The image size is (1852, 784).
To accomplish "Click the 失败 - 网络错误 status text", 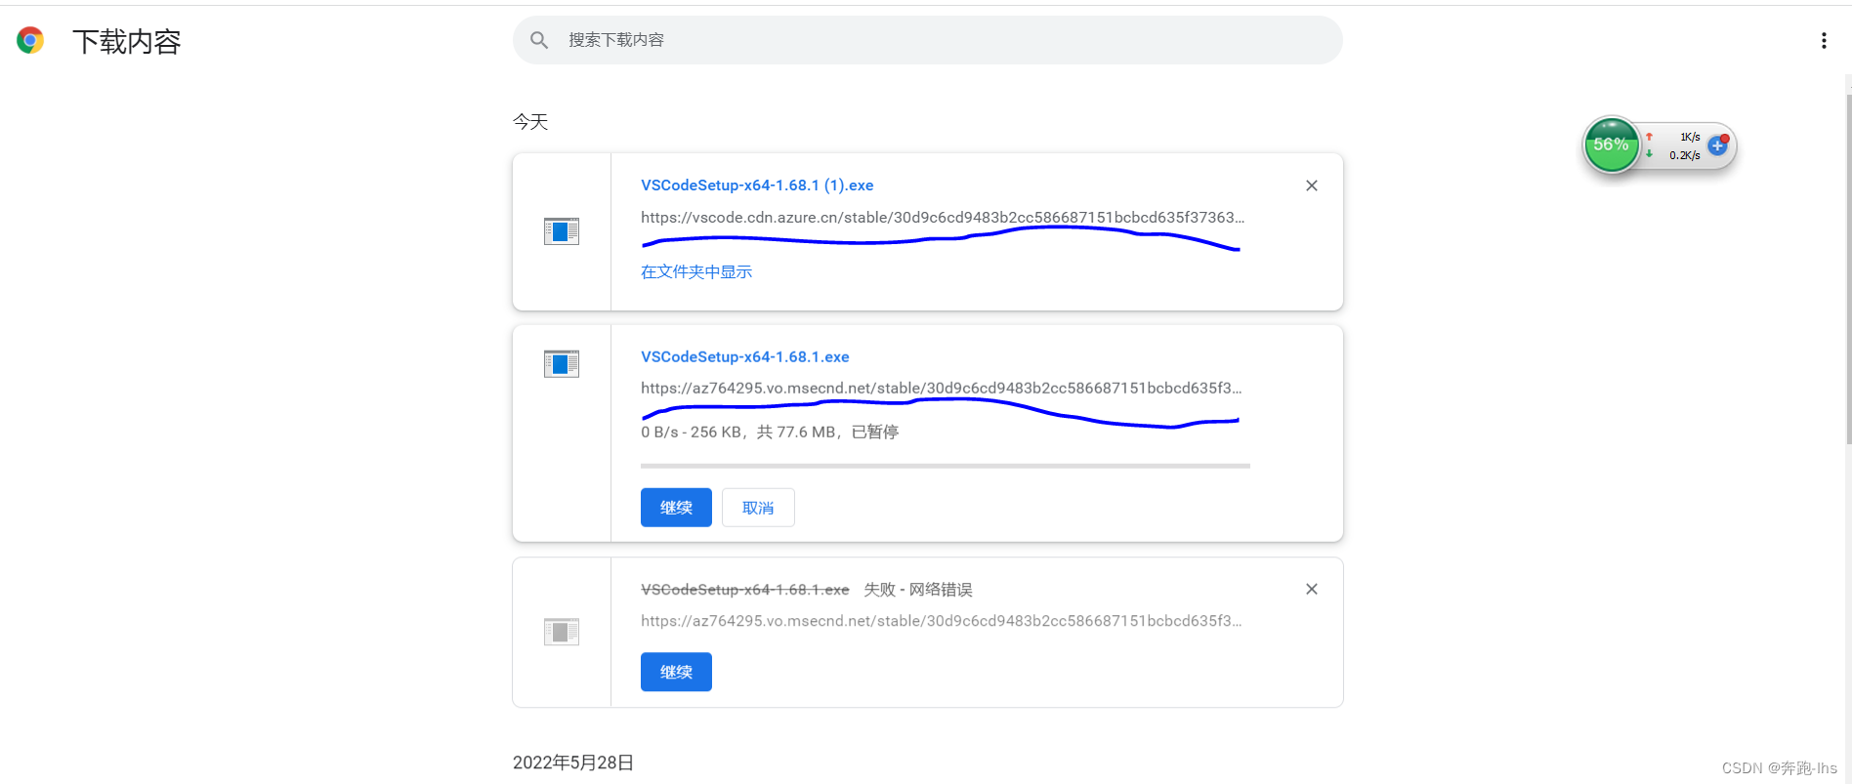I will click(918, 590).
